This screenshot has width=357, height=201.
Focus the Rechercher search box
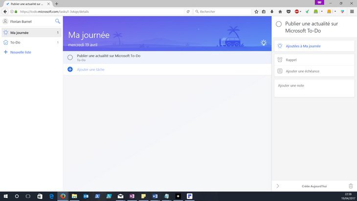223,12
